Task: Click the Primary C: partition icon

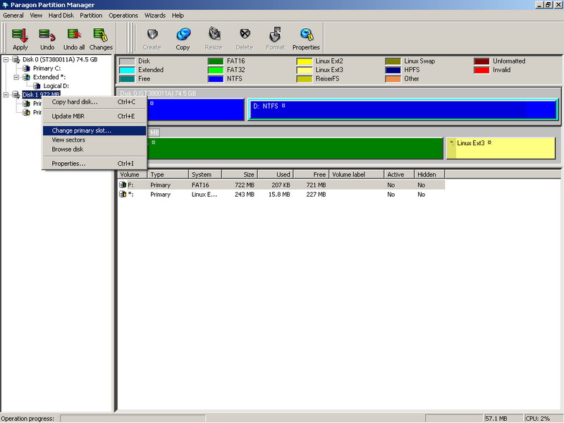Action: tap(26, 68)
